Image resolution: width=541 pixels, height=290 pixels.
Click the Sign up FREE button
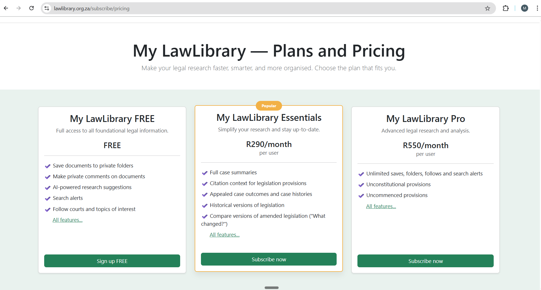[x=112, y=261]
